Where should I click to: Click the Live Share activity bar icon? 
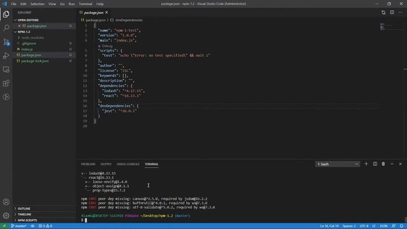tap(6, 97)
